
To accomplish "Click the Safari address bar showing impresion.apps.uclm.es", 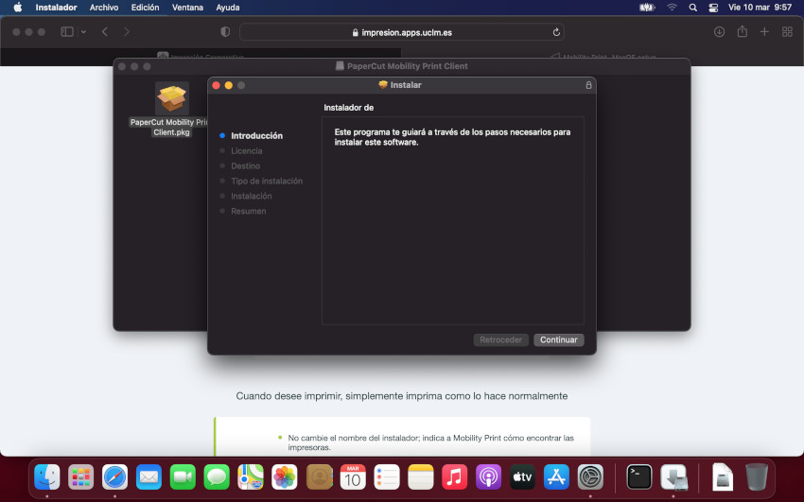I will 401,32.
